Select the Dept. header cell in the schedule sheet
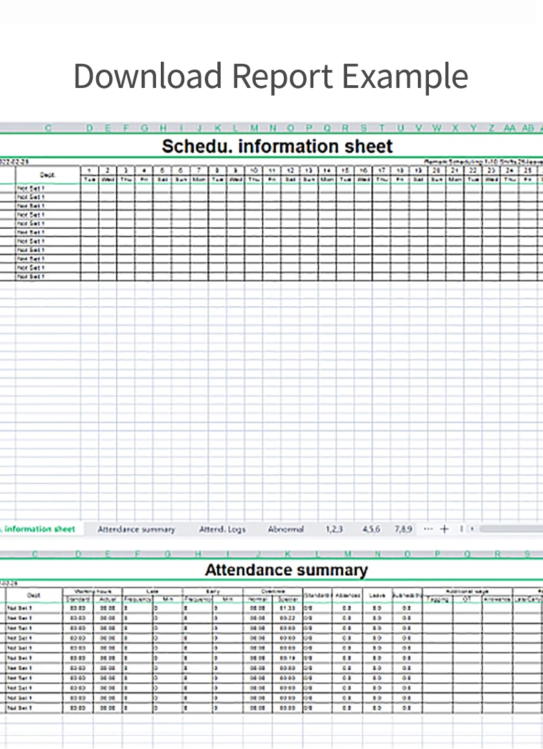This screenshot has width=543, height=749. 47,175
